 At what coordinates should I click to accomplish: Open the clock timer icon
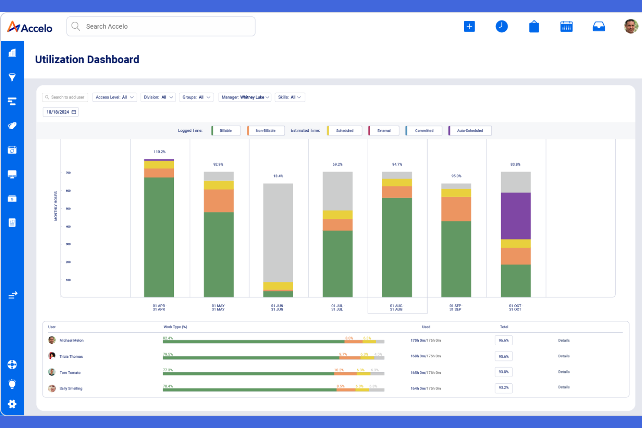[501, 26]
